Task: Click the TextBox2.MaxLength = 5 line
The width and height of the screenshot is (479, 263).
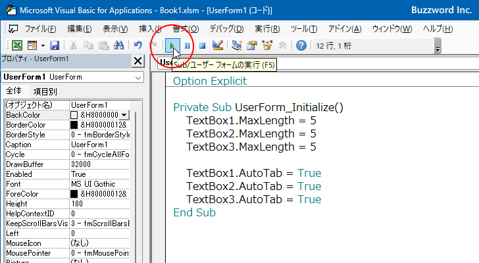Action: [x=251, y=133]
